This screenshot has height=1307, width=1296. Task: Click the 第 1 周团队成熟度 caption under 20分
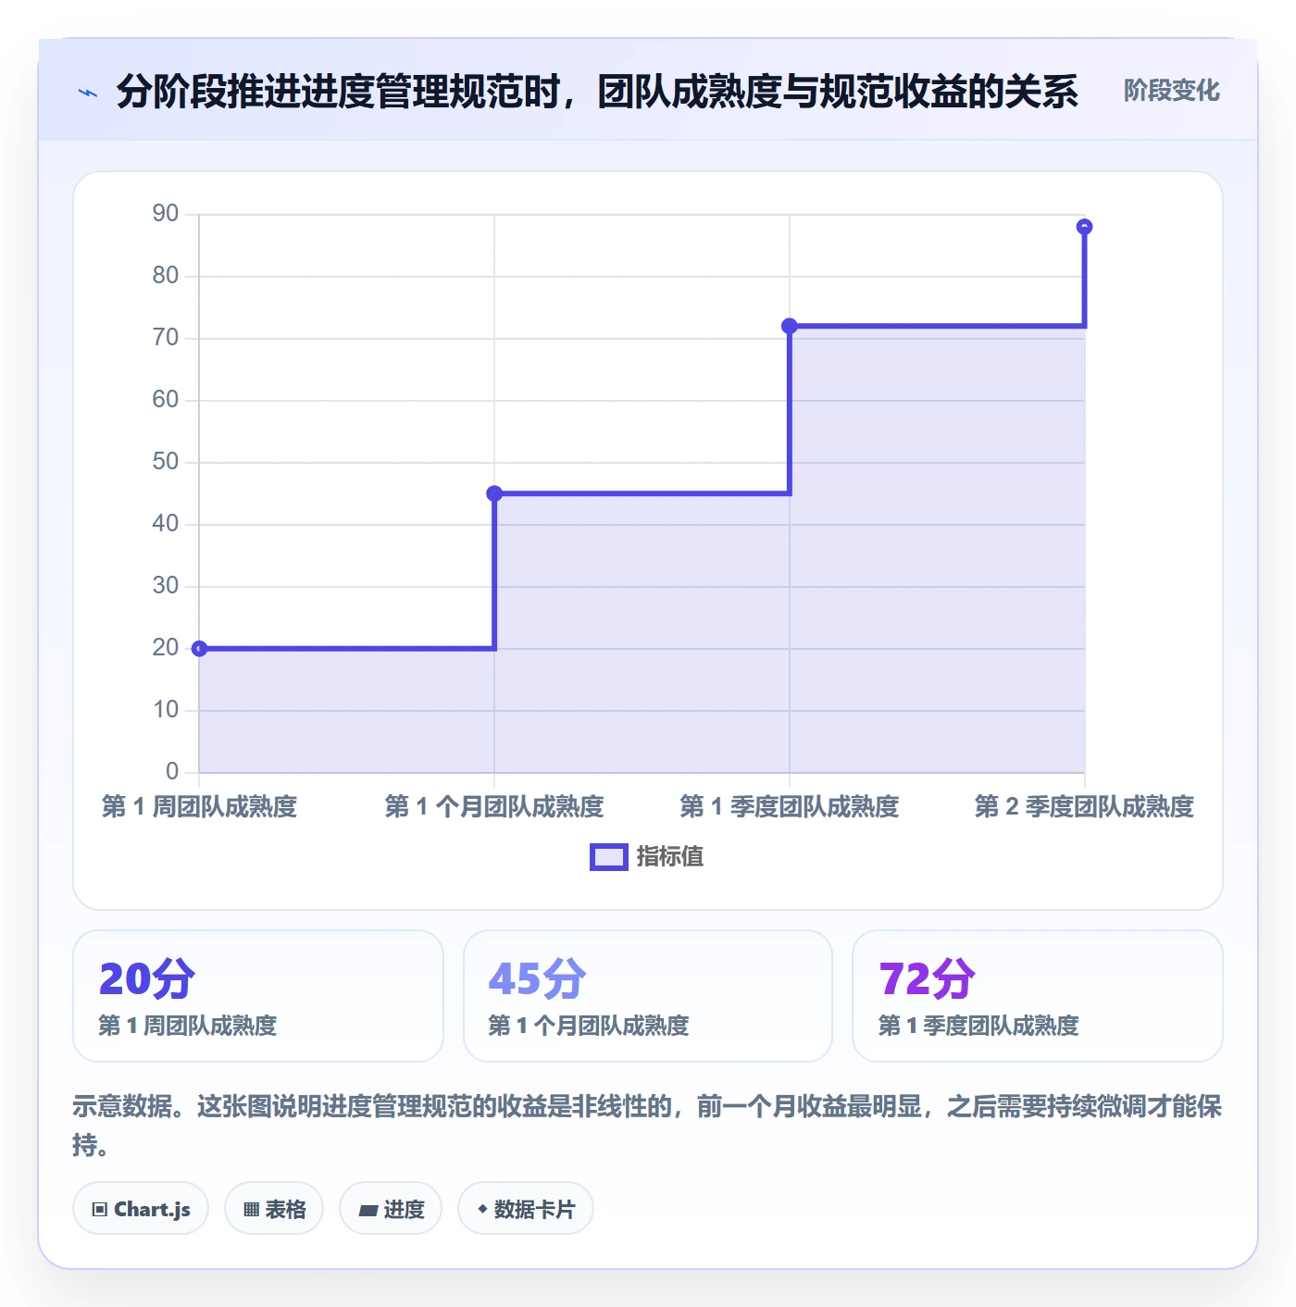[x=188, y=1026]
